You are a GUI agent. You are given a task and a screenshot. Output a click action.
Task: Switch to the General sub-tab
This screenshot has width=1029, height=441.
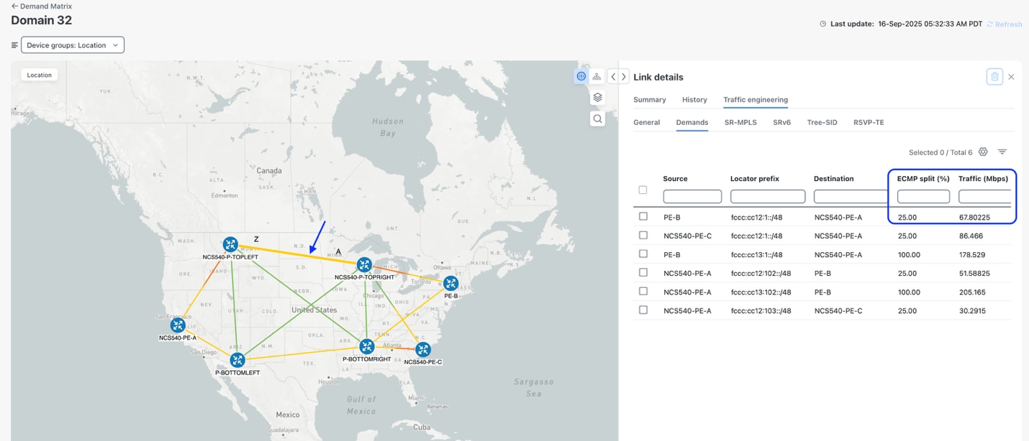[x=646, y=122]
